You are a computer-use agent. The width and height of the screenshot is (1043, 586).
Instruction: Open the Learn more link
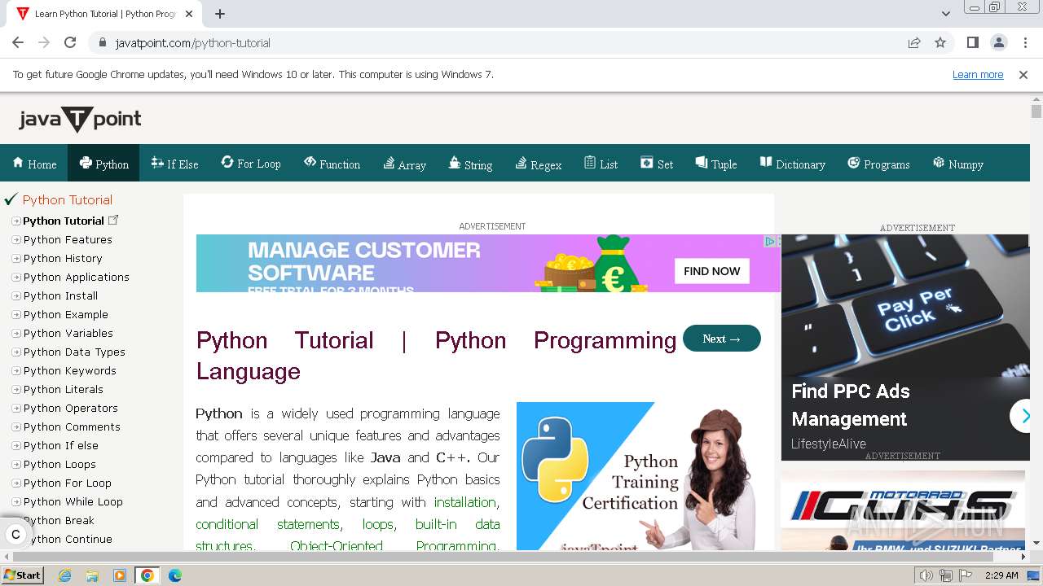click(978, 74)
